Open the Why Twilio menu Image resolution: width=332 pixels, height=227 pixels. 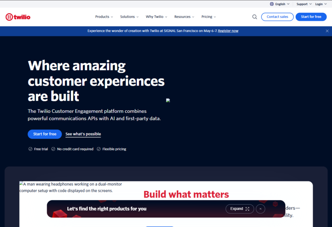click(x=156, y=17)
